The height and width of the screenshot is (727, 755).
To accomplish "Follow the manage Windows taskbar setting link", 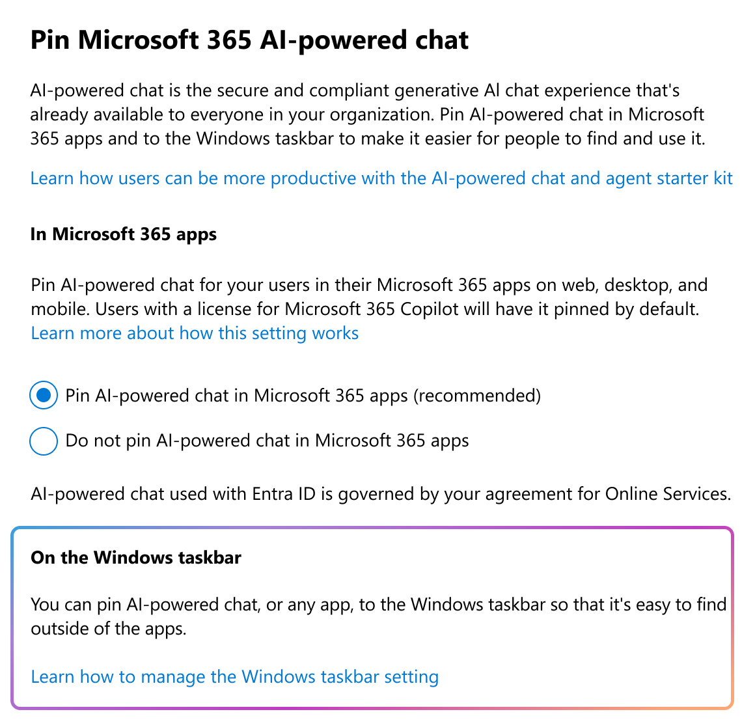I will pyautogui.click(x=234, y=676).
